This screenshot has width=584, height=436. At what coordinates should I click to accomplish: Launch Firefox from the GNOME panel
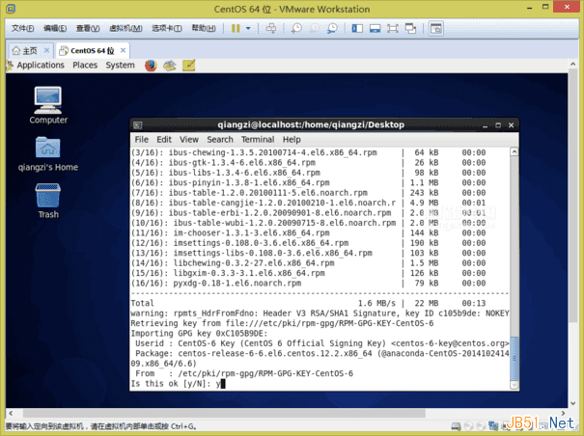coord(151,66)
